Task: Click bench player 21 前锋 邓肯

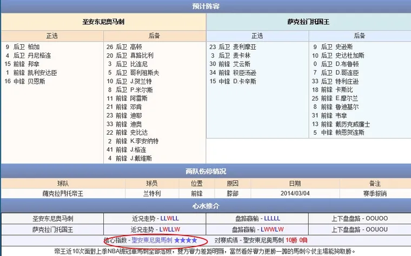Action: click(x=124, y=107)
